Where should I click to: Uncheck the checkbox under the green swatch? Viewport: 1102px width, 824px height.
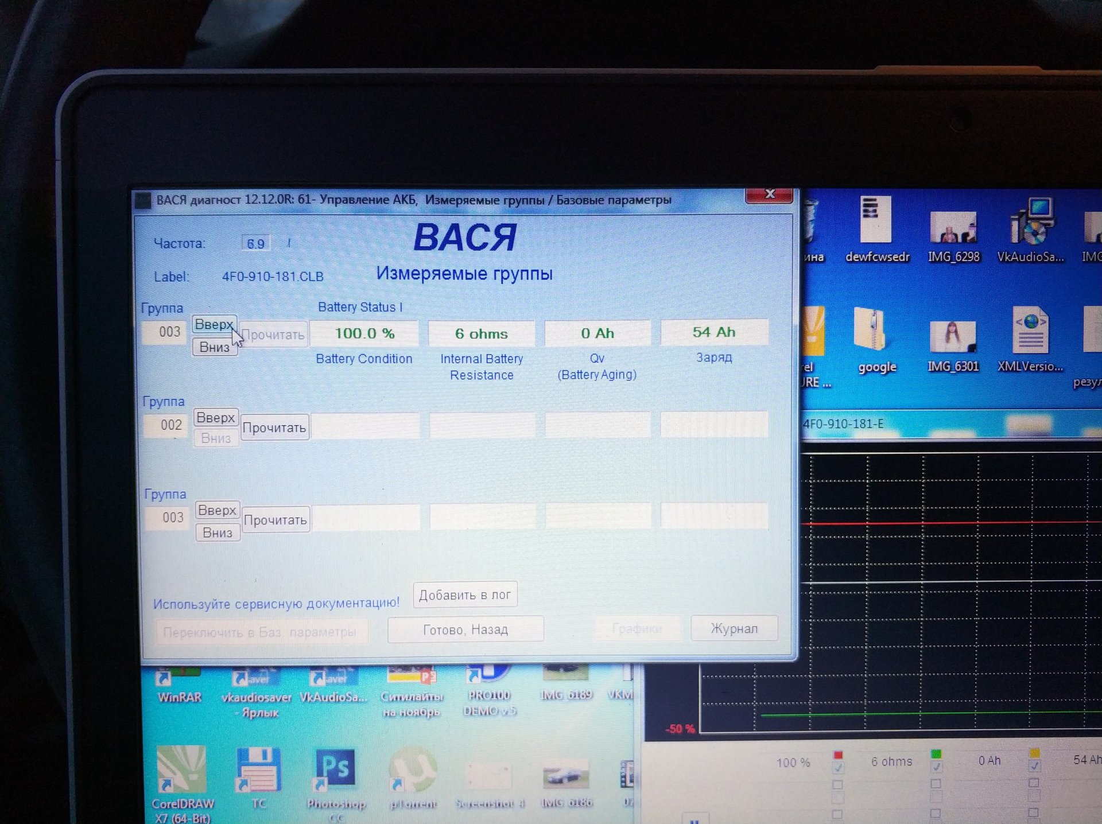(936, 767)
